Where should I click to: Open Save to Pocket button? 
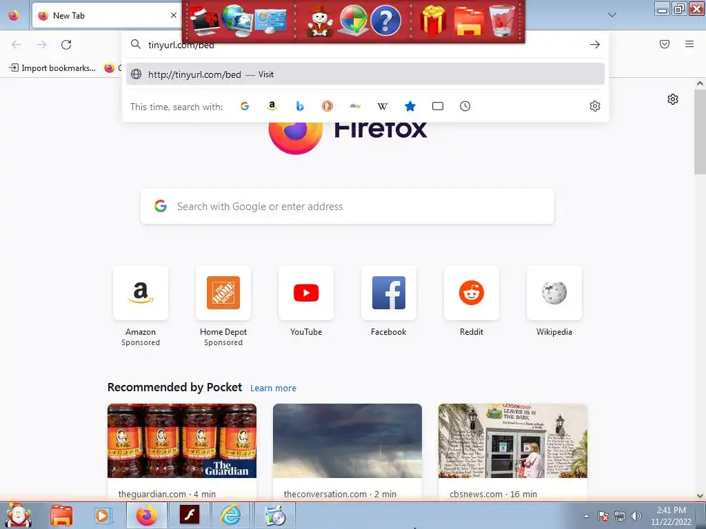coord(665,44)
